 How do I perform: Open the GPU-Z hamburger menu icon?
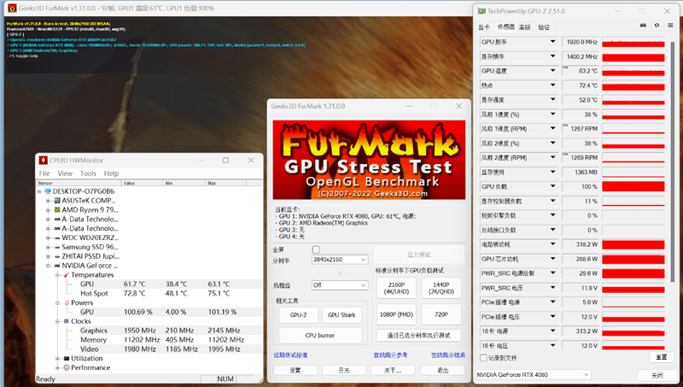point(670,26)
